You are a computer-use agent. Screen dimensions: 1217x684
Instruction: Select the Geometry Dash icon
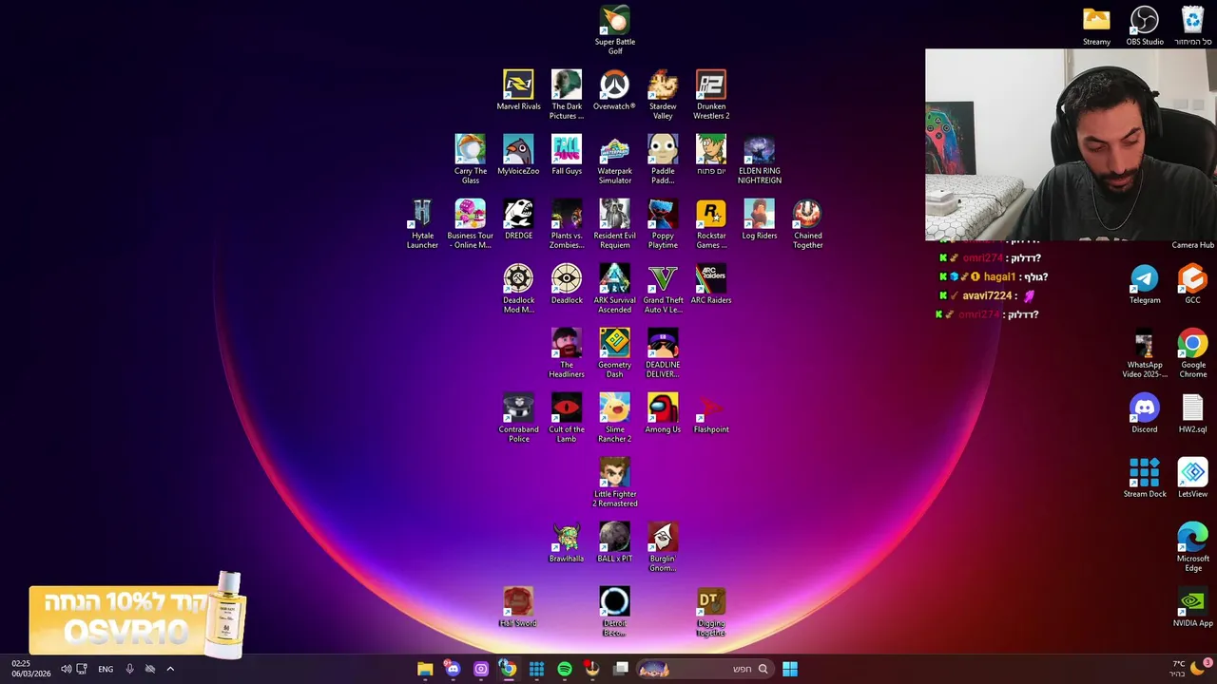pyautogui.click(x=614, y=353)
